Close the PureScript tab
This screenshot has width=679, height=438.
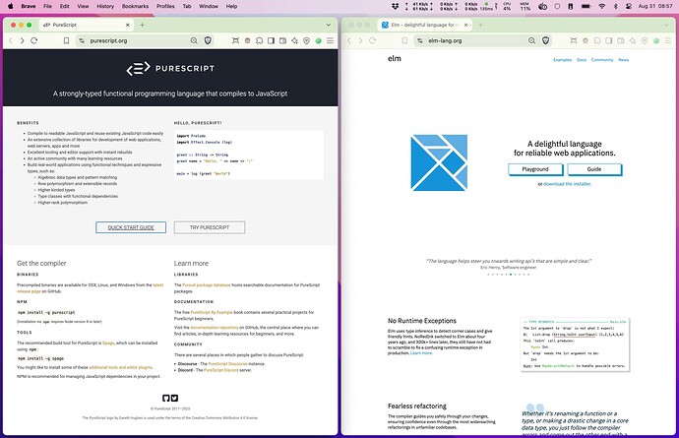127,26
